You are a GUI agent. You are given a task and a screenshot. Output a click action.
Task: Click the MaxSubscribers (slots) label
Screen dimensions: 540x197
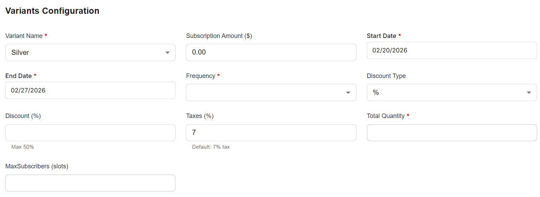click(37, 166)
